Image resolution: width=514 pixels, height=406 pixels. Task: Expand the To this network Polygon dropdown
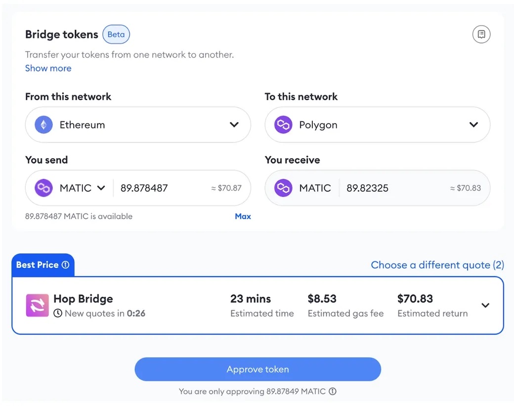pos(377,124)
